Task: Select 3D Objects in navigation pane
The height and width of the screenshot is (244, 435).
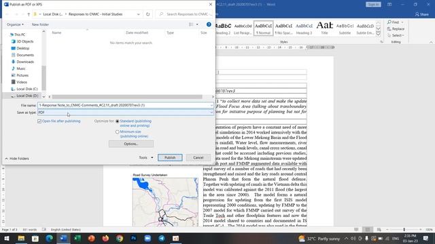Action: (x=24, y=41)
